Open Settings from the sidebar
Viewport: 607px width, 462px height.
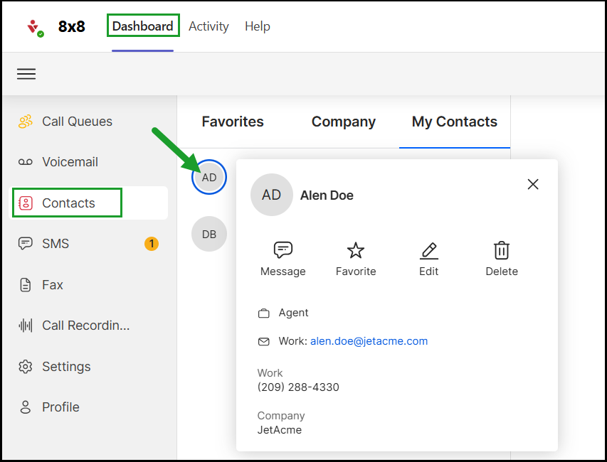66,367
